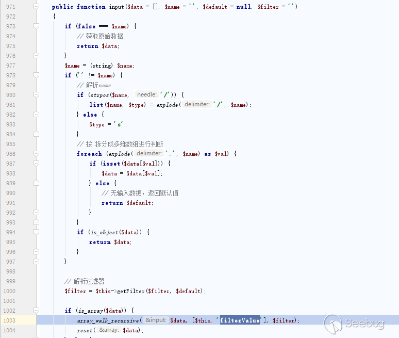
Task: Toggle fold end marker at line 992
Action: tap(37, 212)
